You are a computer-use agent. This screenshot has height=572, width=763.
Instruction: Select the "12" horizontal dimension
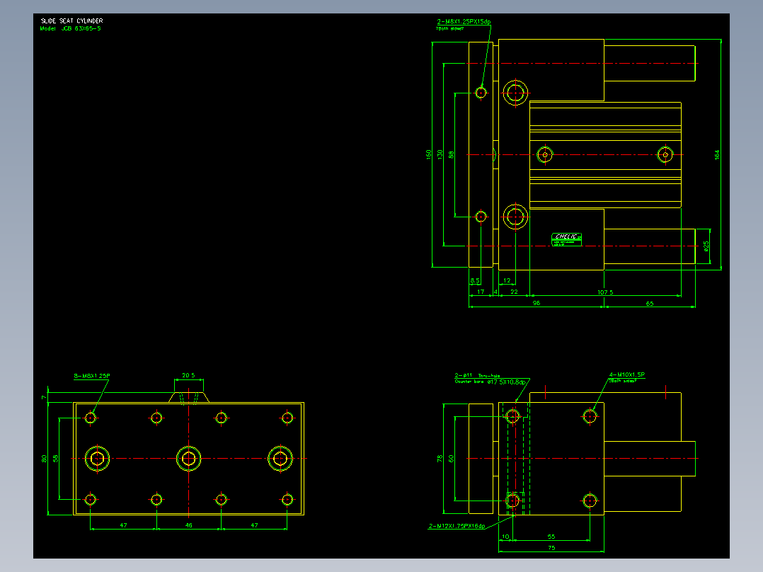coord(507,280)
